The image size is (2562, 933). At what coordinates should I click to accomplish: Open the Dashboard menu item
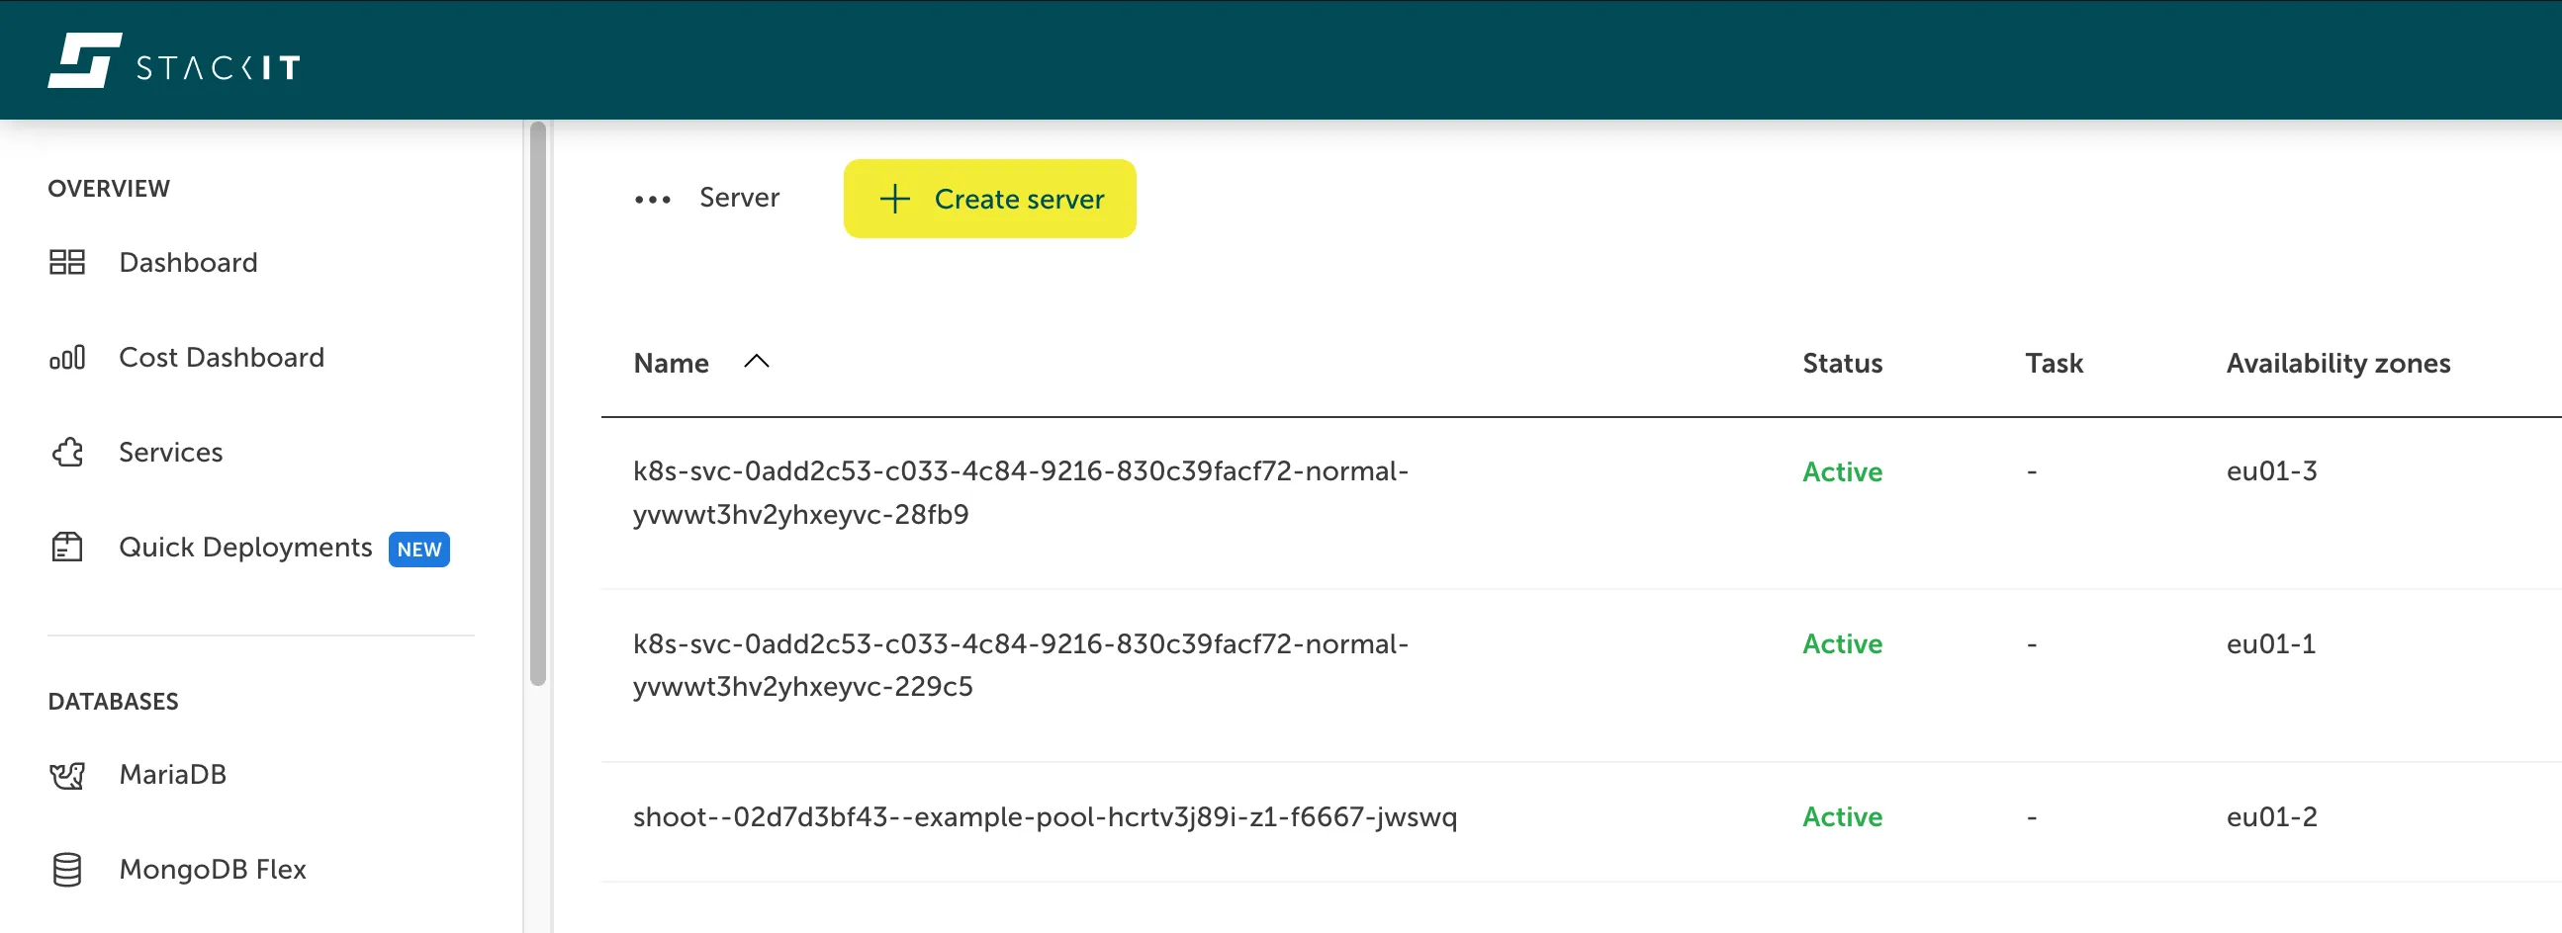(188, 262)
